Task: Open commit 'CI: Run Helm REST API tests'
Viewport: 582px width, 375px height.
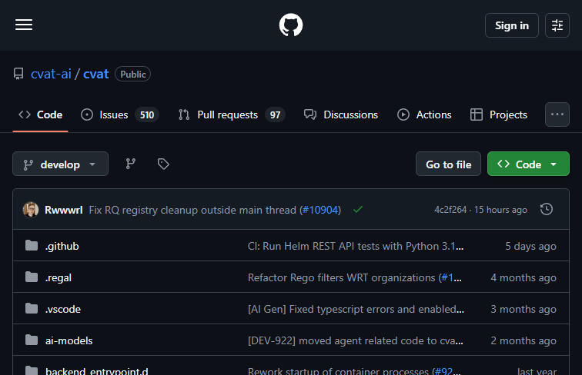Action: (x=356, y=246)
